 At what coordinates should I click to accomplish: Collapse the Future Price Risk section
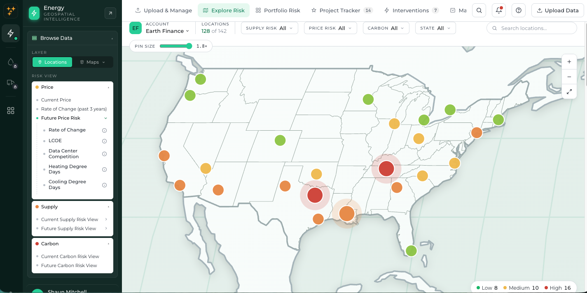tap(106, 118)
